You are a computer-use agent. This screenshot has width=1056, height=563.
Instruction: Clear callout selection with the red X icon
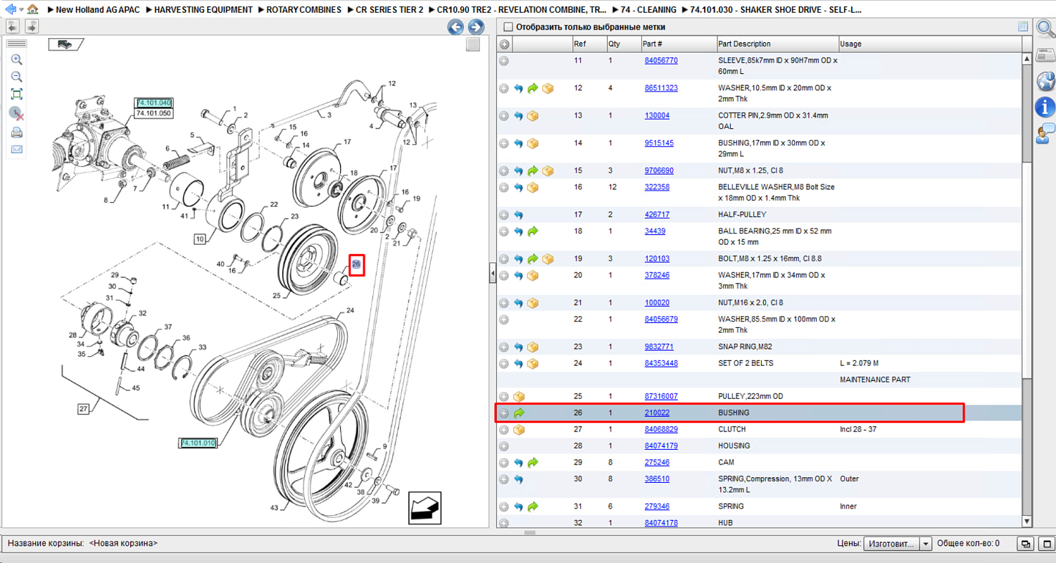pos(17,113)
